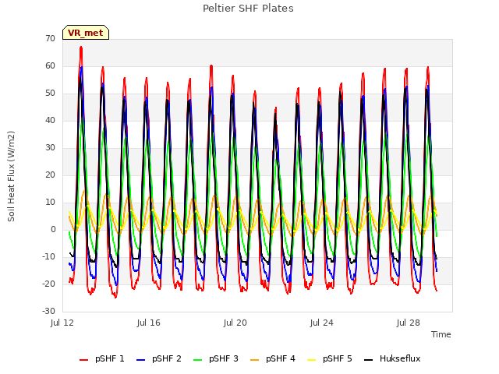Click the Jul 20 x-axis tick label
Viewport: 499px width, 374px height.
235,323
